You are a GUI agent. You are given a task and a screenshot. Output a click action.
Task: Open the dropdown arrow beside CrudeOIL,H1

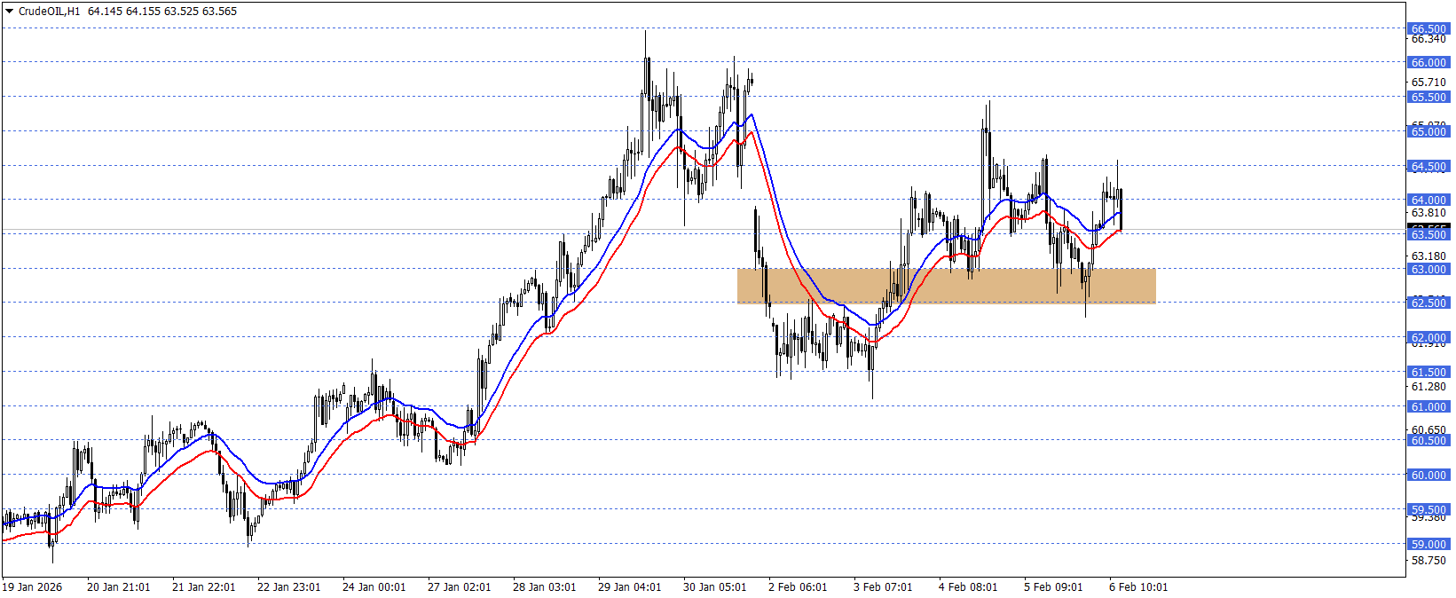[x=9, y=12]
